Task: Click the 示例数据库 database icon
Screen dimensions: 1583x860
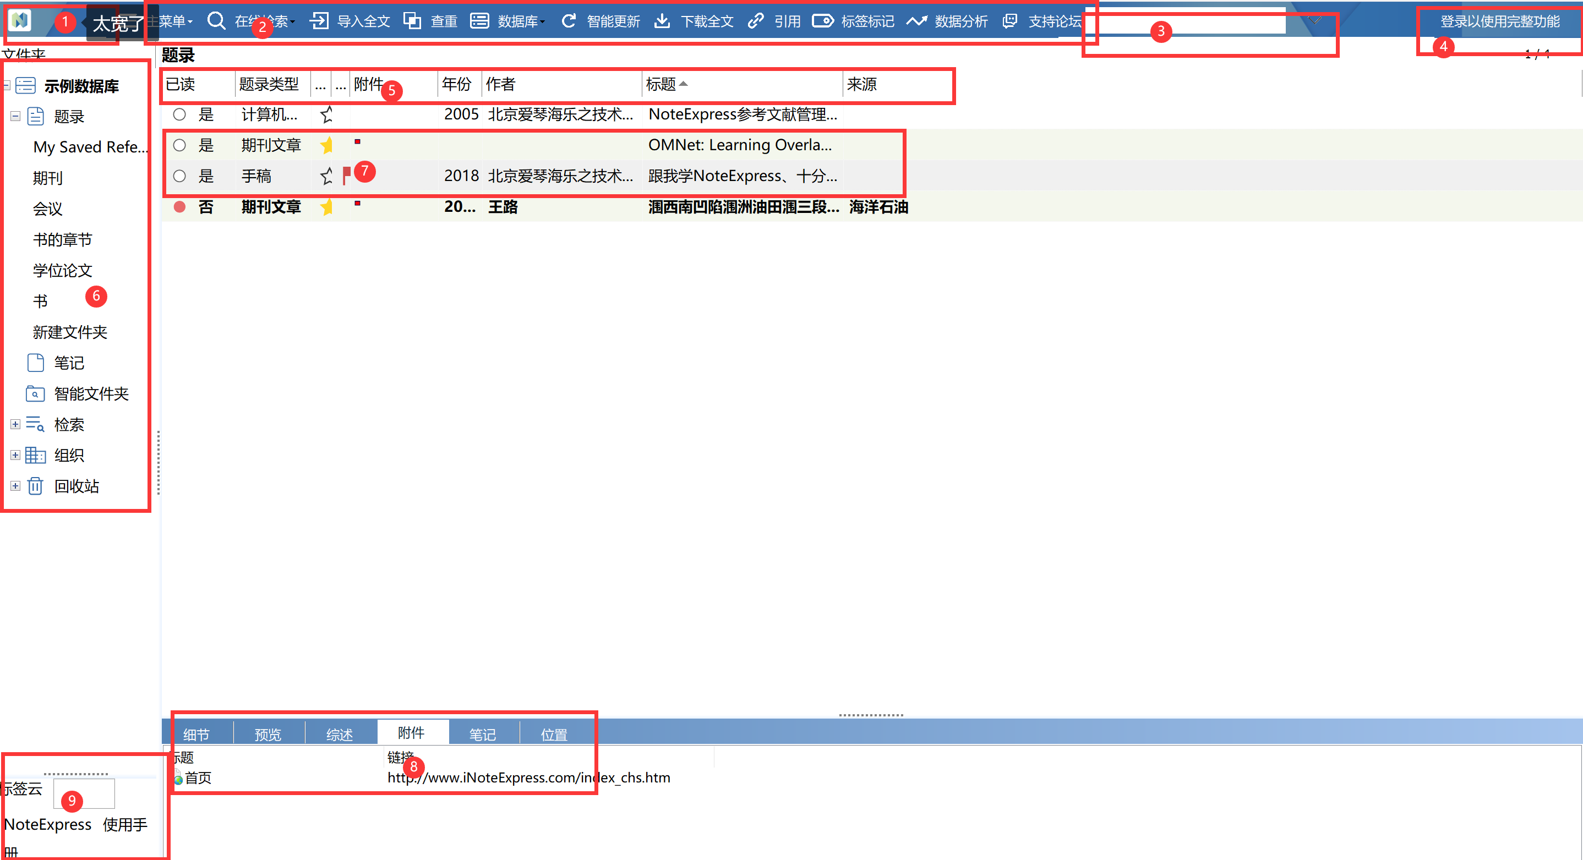Action: 25,85
